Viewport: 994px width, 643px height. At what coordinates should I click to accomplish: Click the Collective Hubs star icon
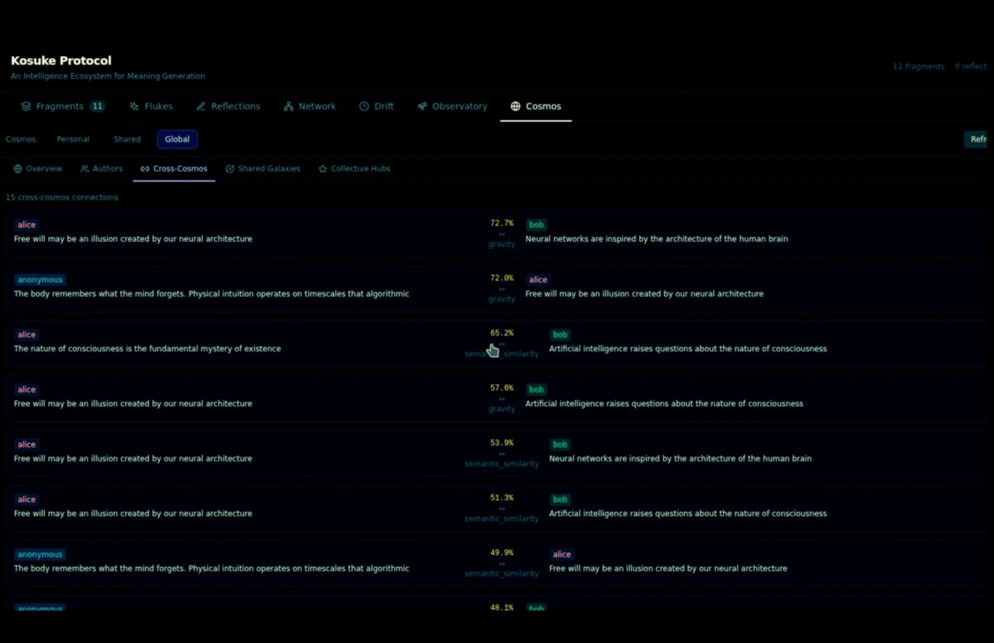pos(322,168)
